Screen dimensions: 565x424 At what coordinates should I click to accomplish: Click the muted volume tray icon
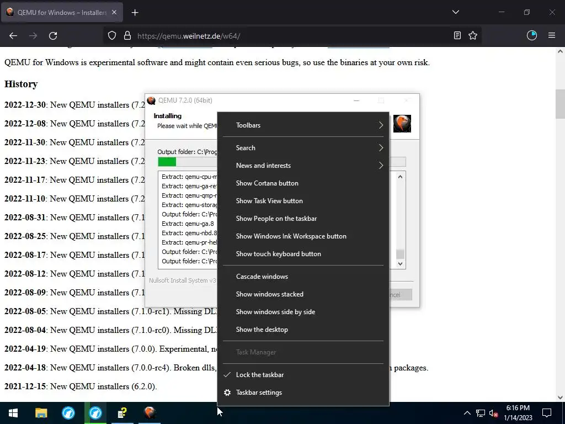coord(493,413)
